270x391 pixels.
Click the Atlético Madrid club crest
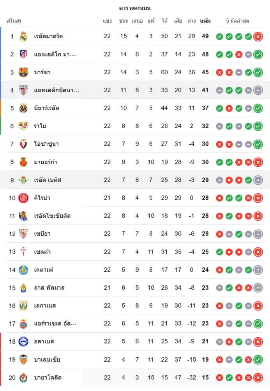point(23,54)
